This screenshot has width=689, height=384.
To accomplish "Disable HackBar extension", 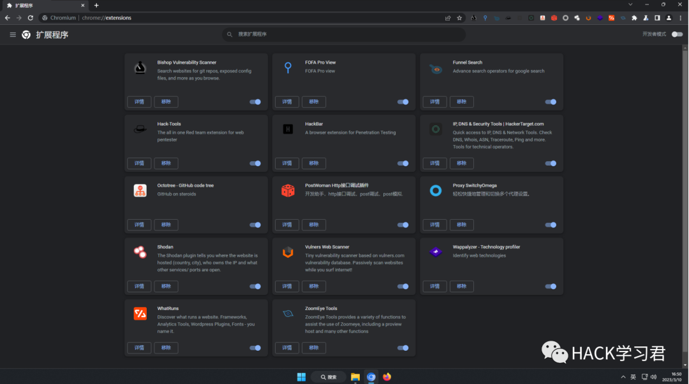I will [403, 163].
